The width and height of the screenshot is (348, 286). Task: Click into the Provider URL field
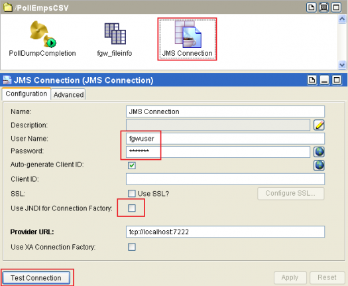point(225,232)
